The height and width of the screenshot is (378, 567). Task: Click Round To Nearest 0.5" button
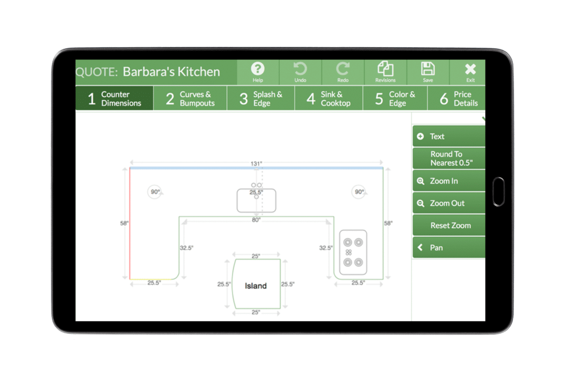coord(449,159)
